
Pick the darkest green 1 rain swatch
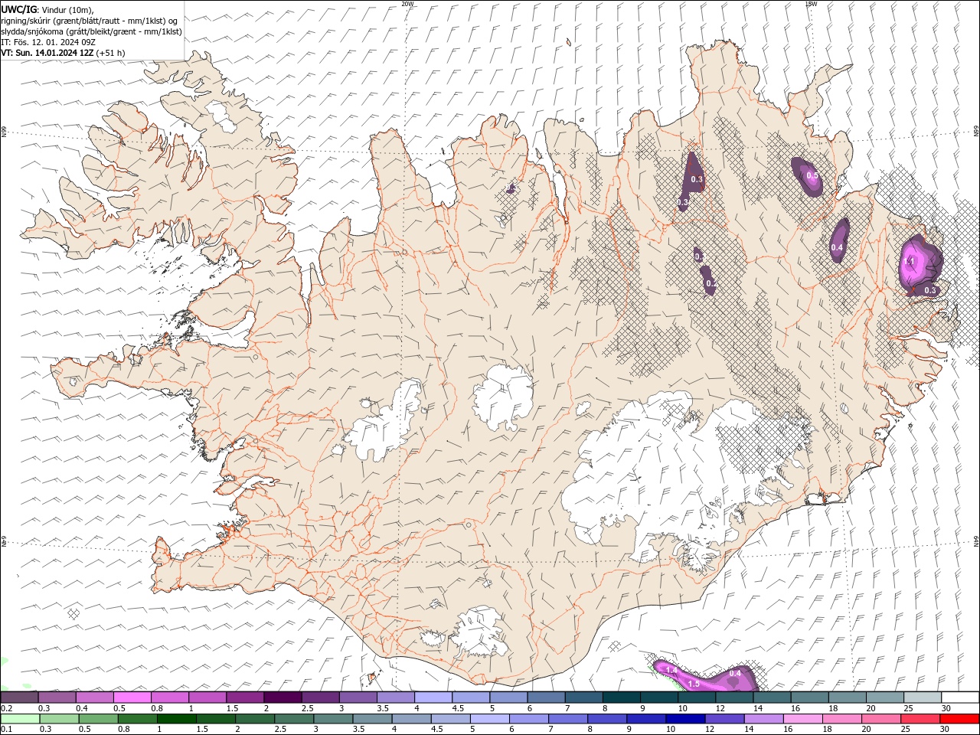[176, 719]
